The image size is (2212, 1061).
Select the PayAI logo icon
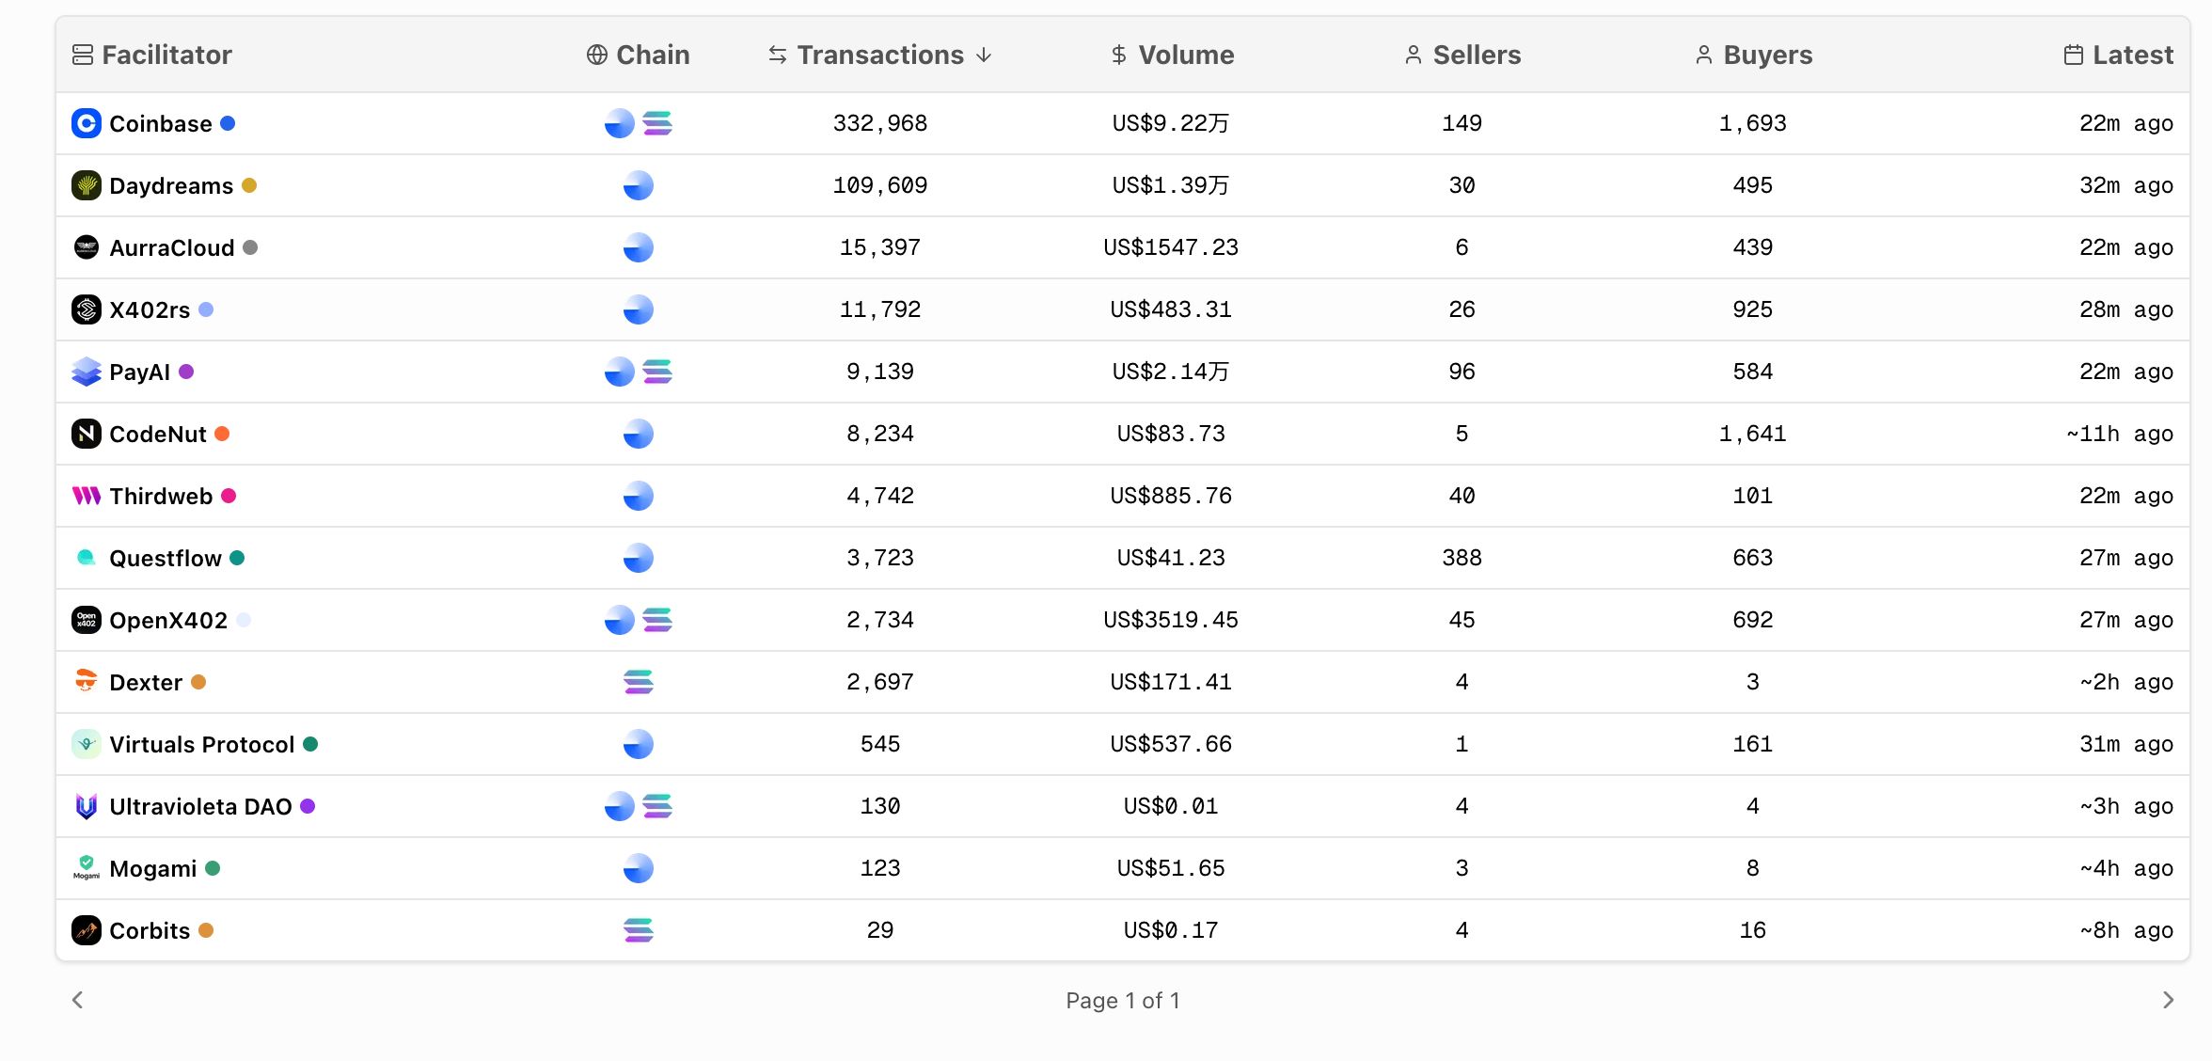pyautogui.click(x=86, y=372)
